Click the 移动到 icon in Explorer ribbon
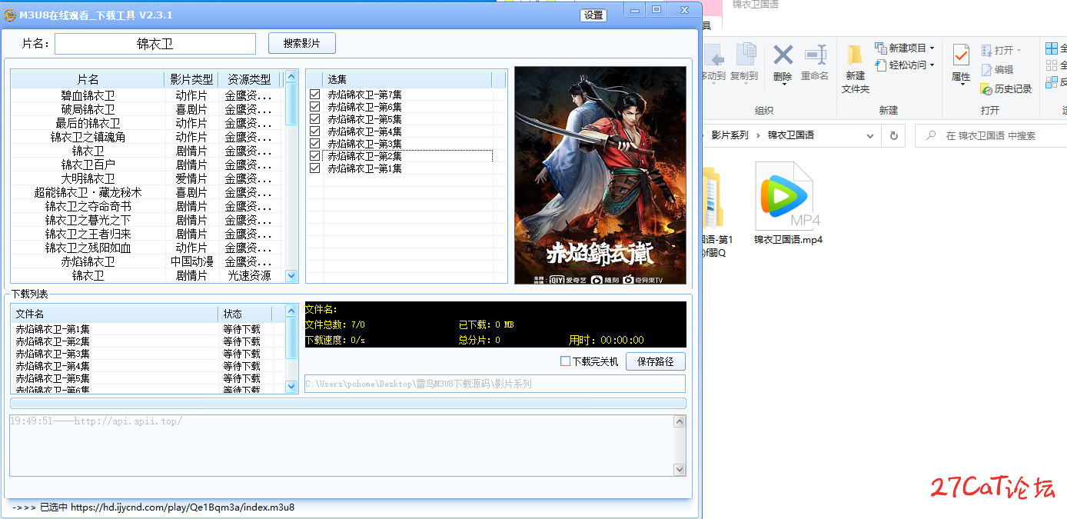Screen dimensions: 1067x519 click(714, 55)
